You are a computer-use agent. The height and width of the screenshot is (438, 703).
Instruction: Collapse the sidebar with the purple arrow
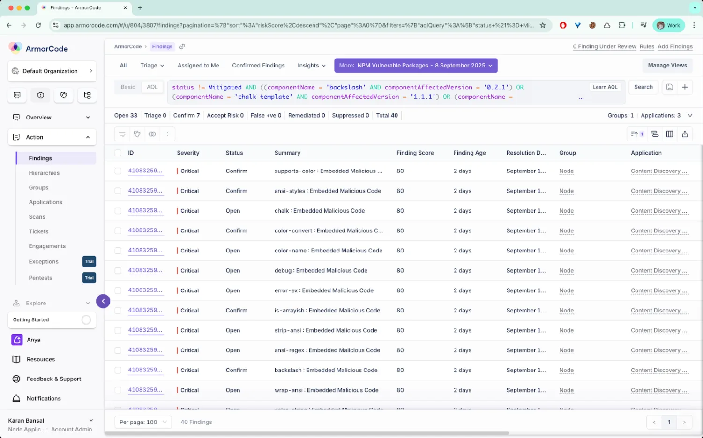[103, 301]
